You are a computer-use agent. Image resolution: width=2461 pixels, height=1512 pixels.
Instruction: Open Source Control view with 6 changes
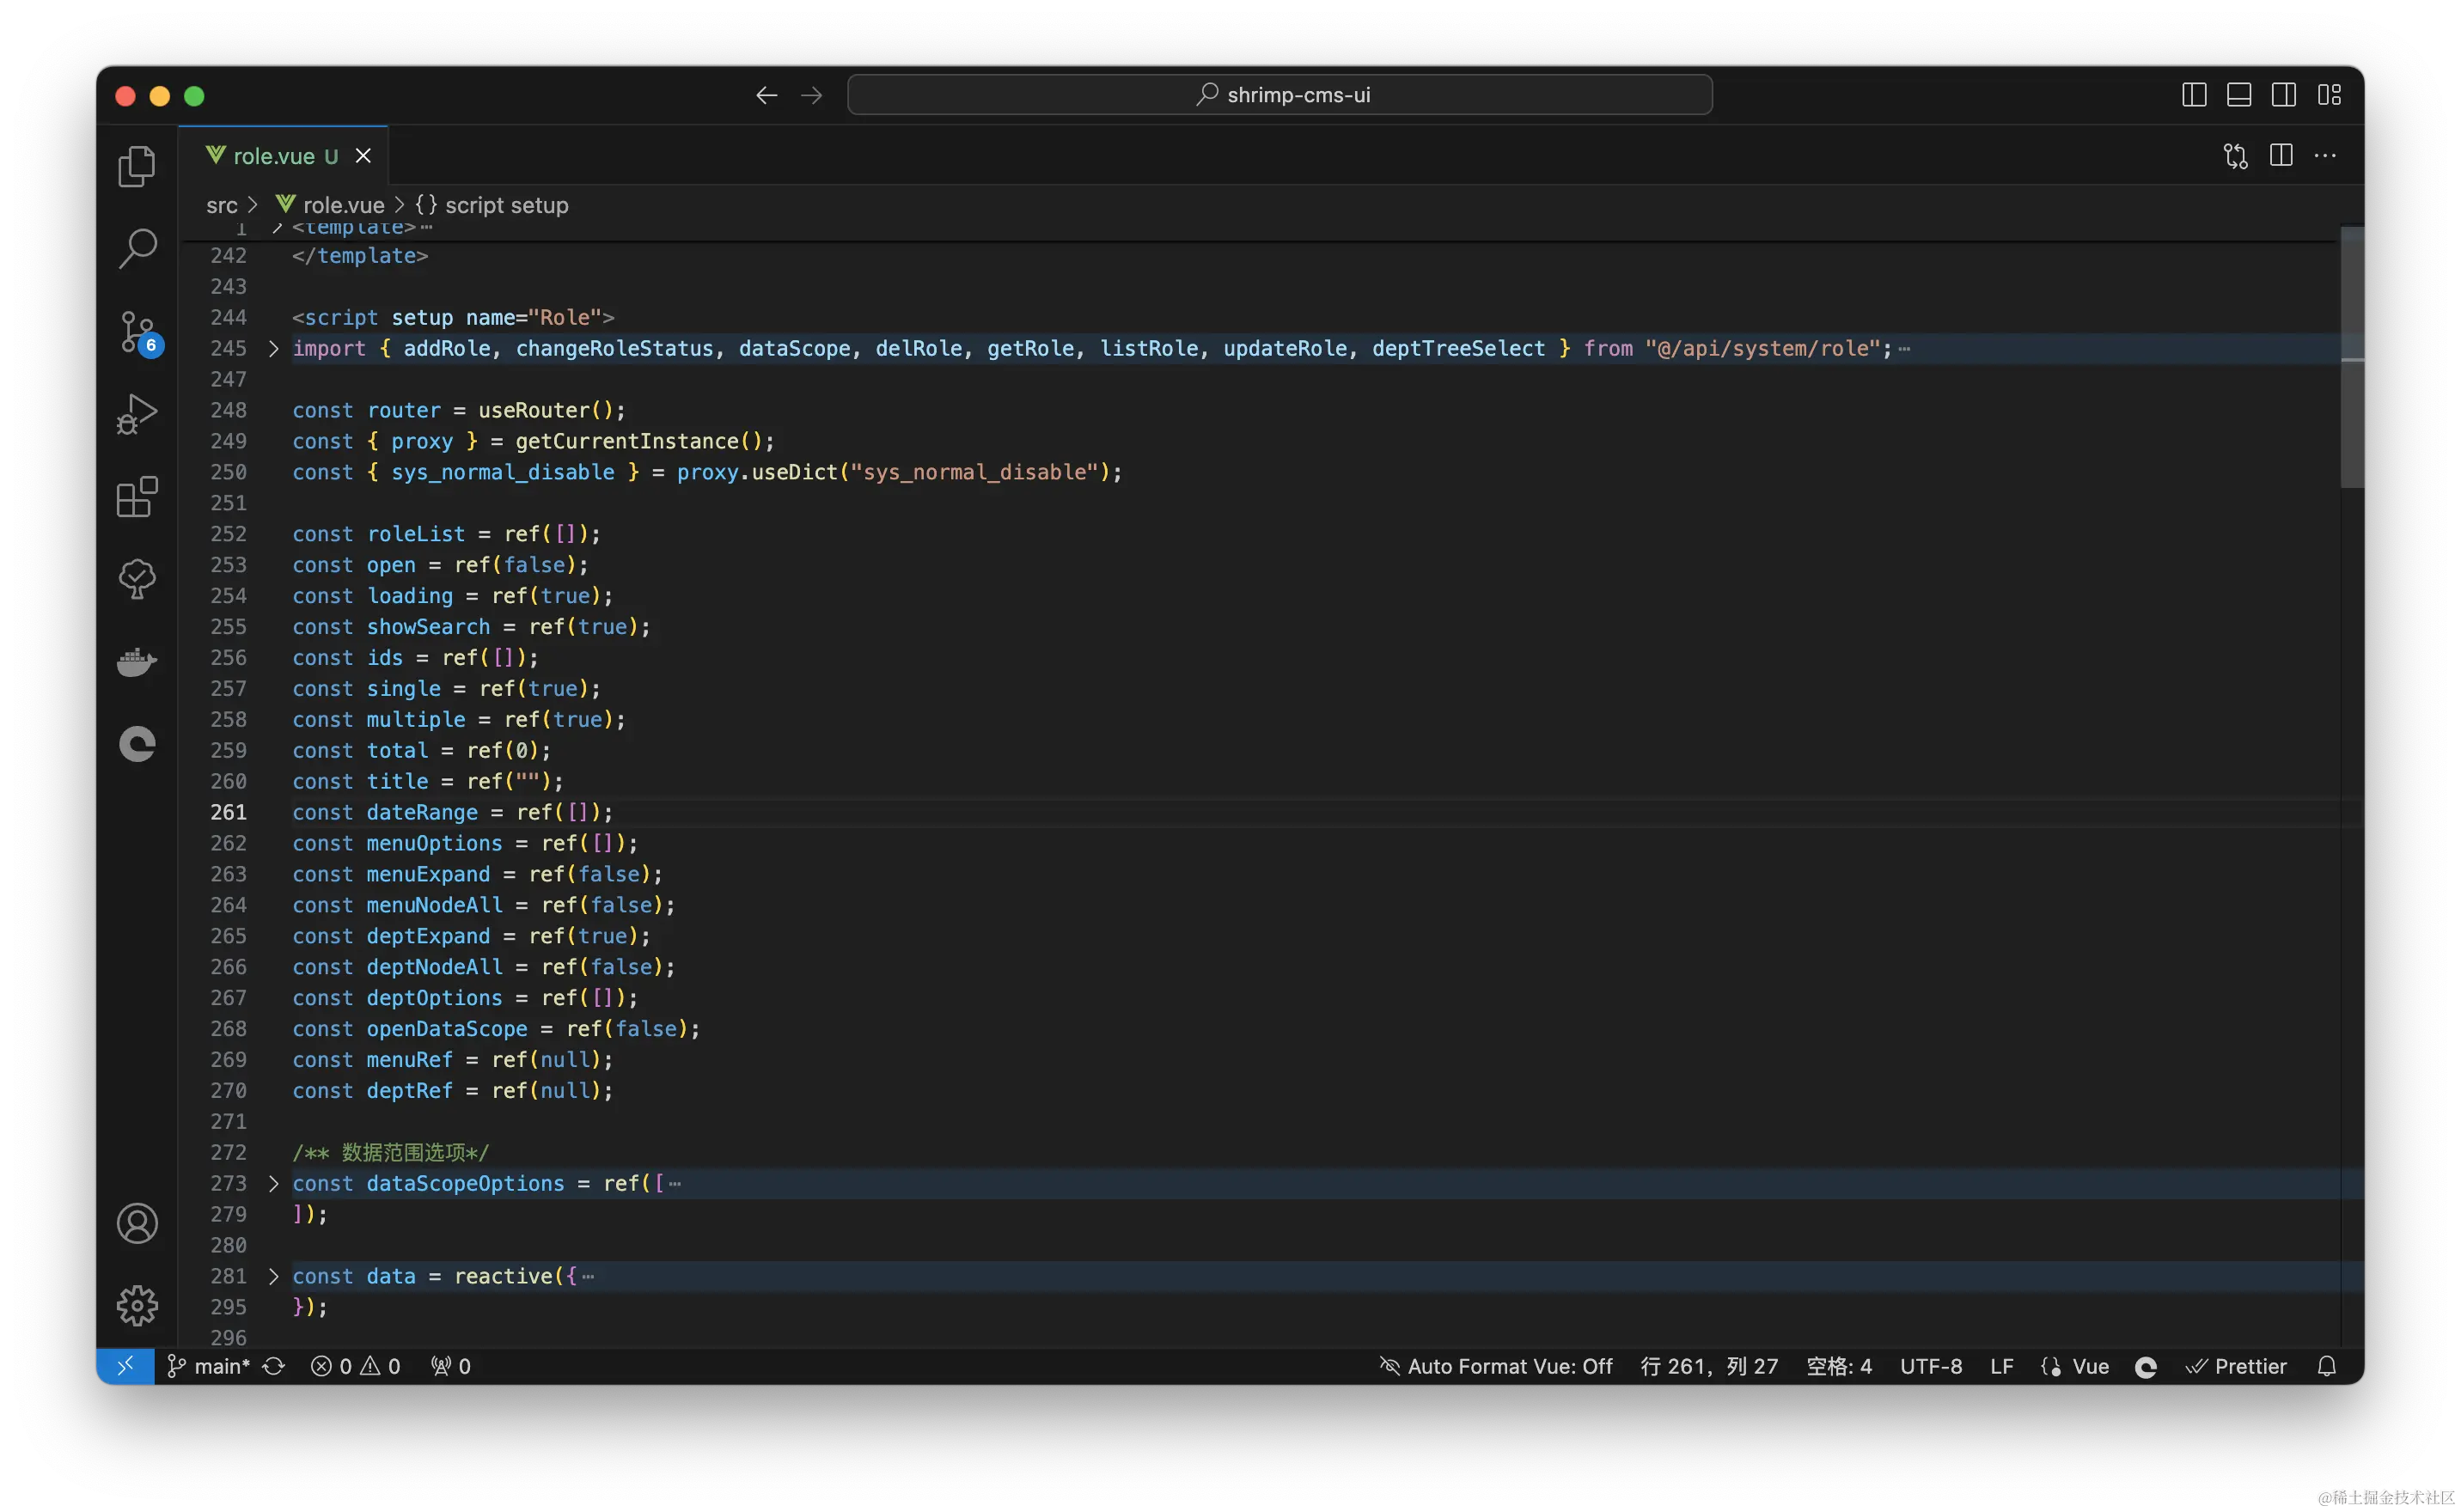138,331
